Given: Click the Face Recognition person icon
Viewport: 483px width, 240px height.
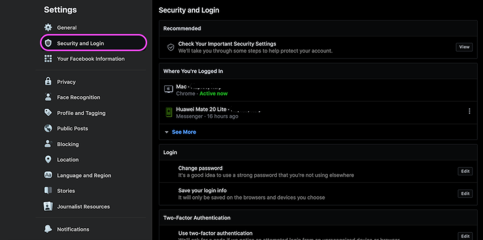Looking at the screenshot, I should [48, 97].
